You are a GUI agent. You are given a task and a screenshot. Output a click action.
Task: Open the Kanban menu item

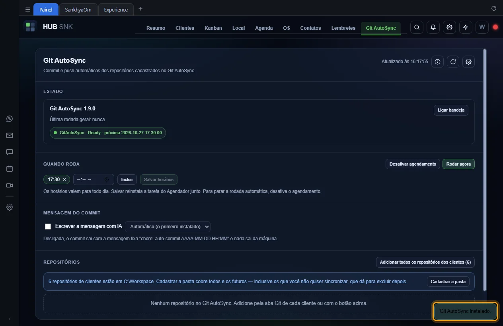(x=213, y=28)
